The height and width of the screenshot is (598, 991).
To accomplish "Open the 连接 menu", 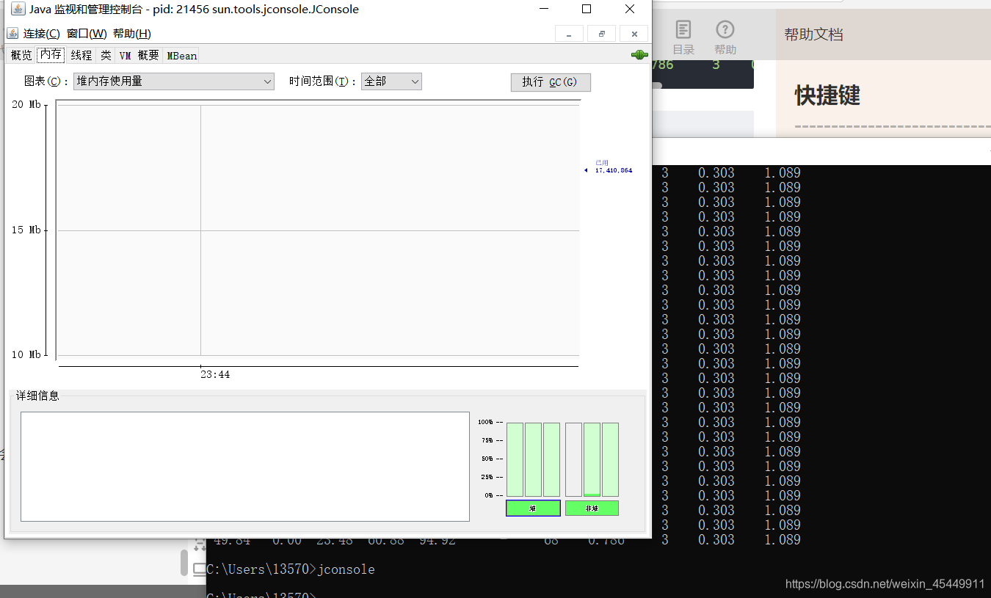I will (41, 34).
